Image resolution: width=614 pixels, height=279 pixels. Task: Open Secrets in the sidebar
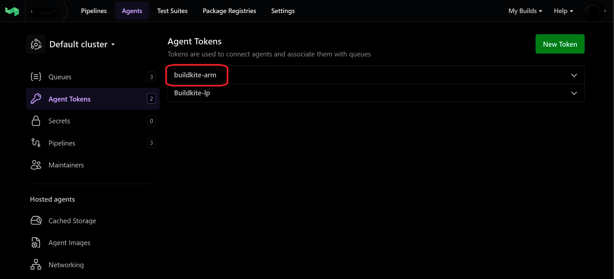pyautogui.click(x=93, y=121)
